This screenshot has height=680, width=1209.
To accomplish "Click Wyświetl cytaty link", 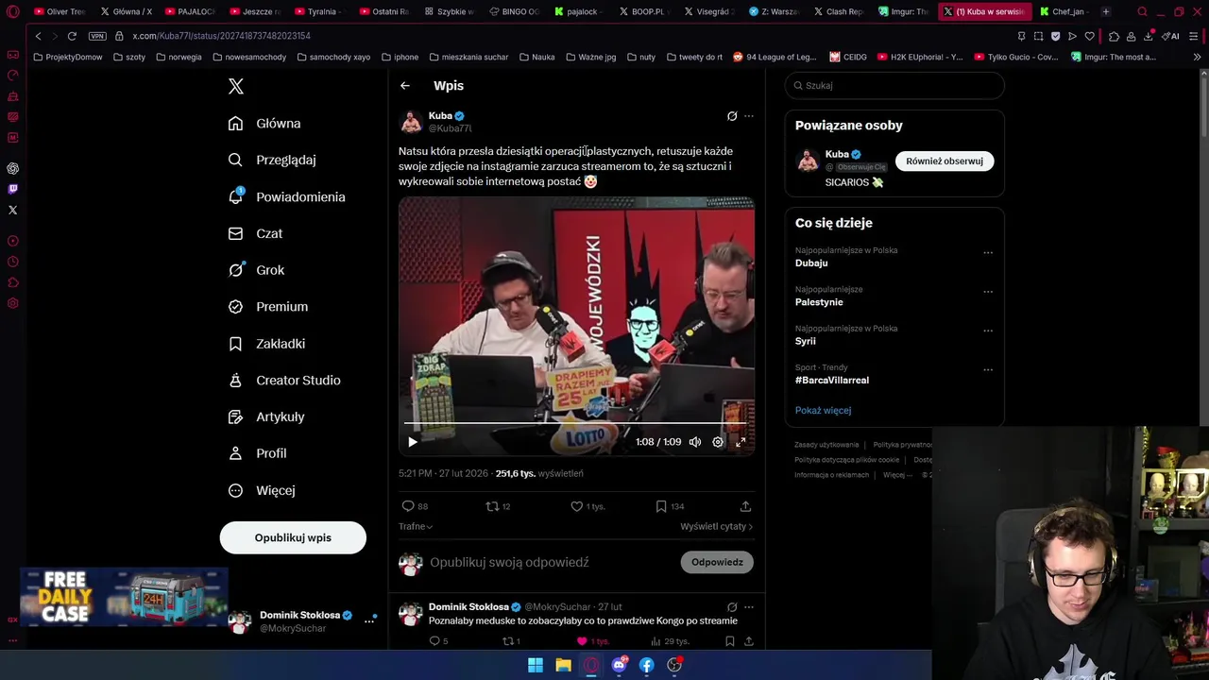I will (x=716, y=526).
